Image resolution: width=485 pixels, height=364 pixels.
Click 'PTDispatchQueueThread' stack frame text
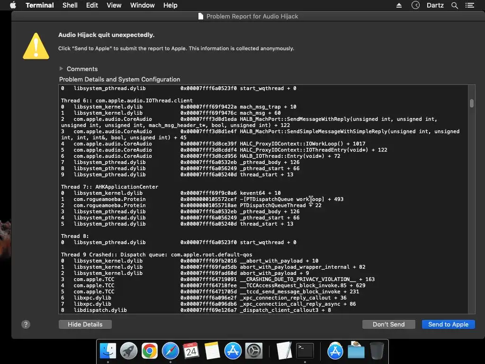(x=273, y=205)
